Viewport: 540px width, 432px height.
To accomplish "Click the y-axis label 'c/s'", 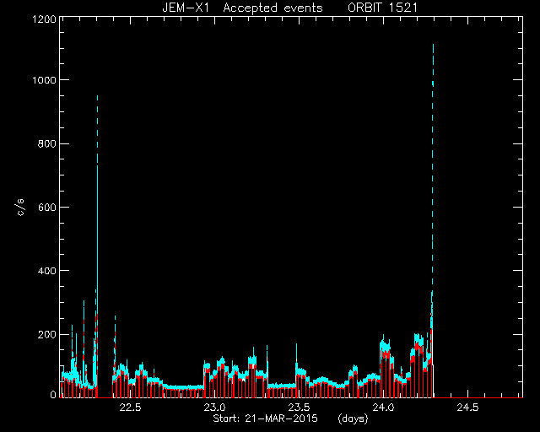I will tap(20, 208).
